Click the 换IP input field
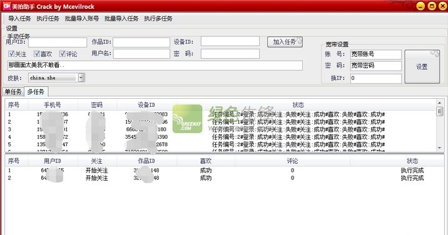The image size is (448, 235). pos(375,78)
